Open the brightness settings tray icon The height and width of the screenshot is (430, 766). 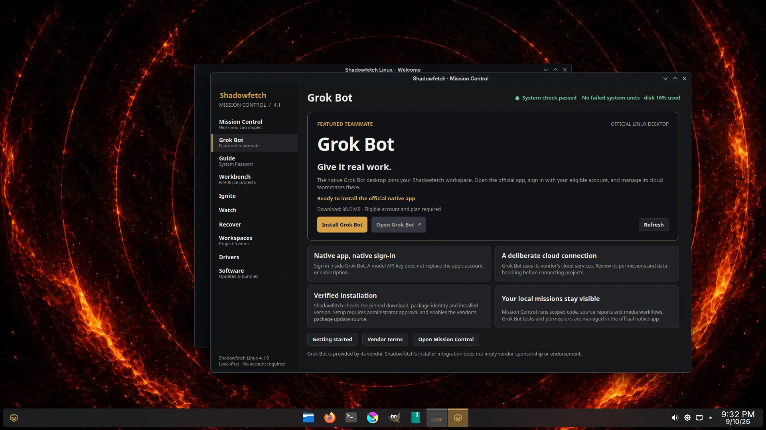pos(687,418)
